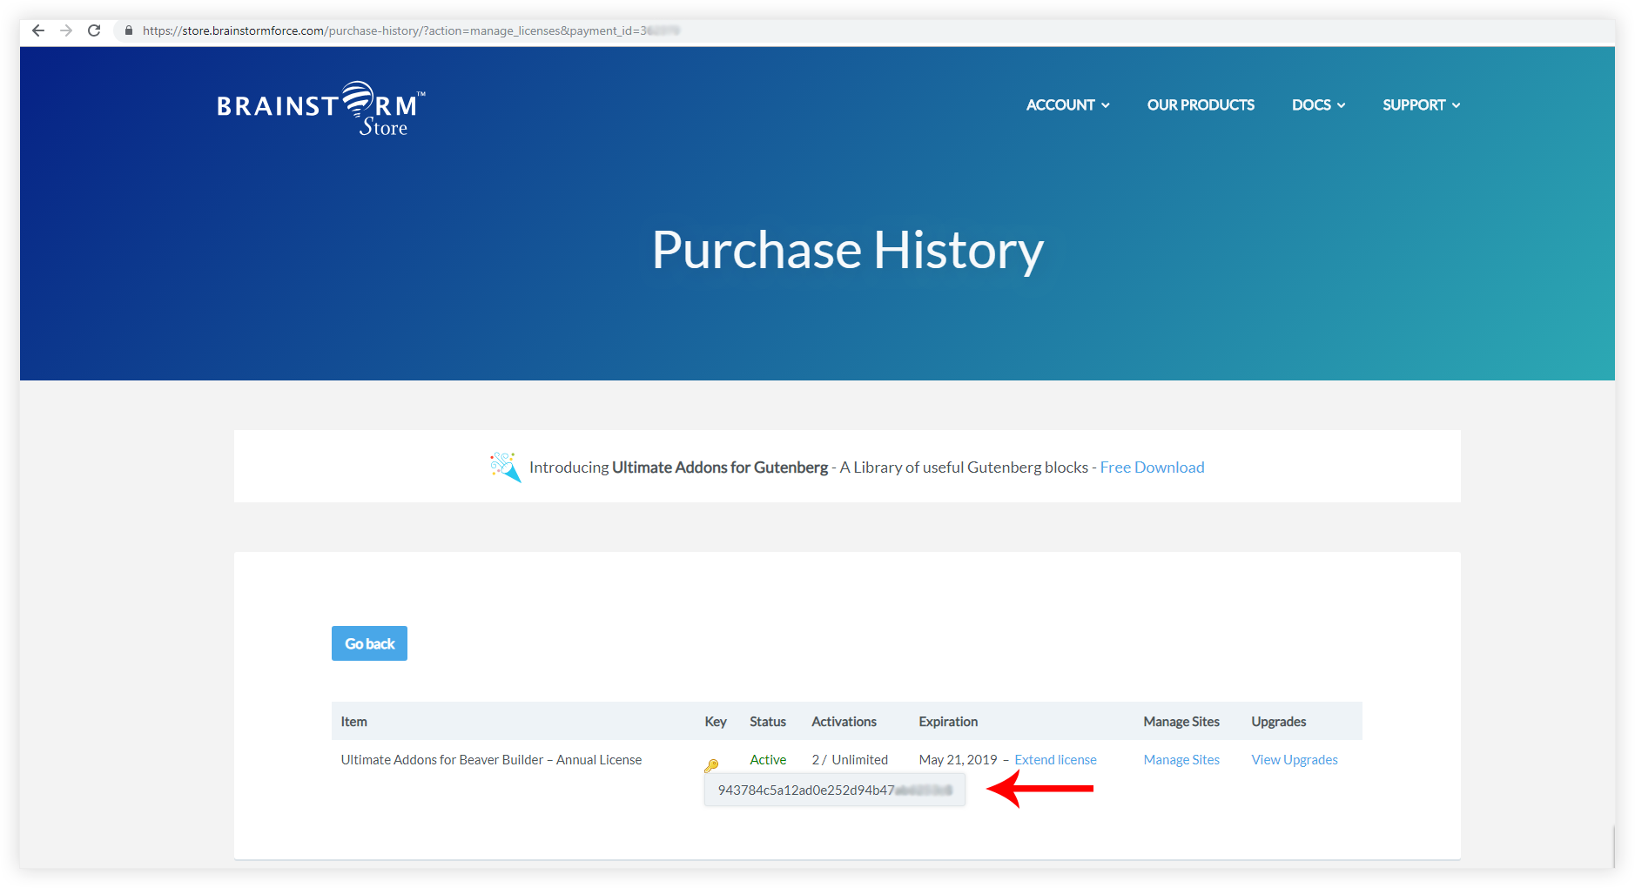Follow the Free Download link
1635x888 pixels.
[x=1152, y=468]
